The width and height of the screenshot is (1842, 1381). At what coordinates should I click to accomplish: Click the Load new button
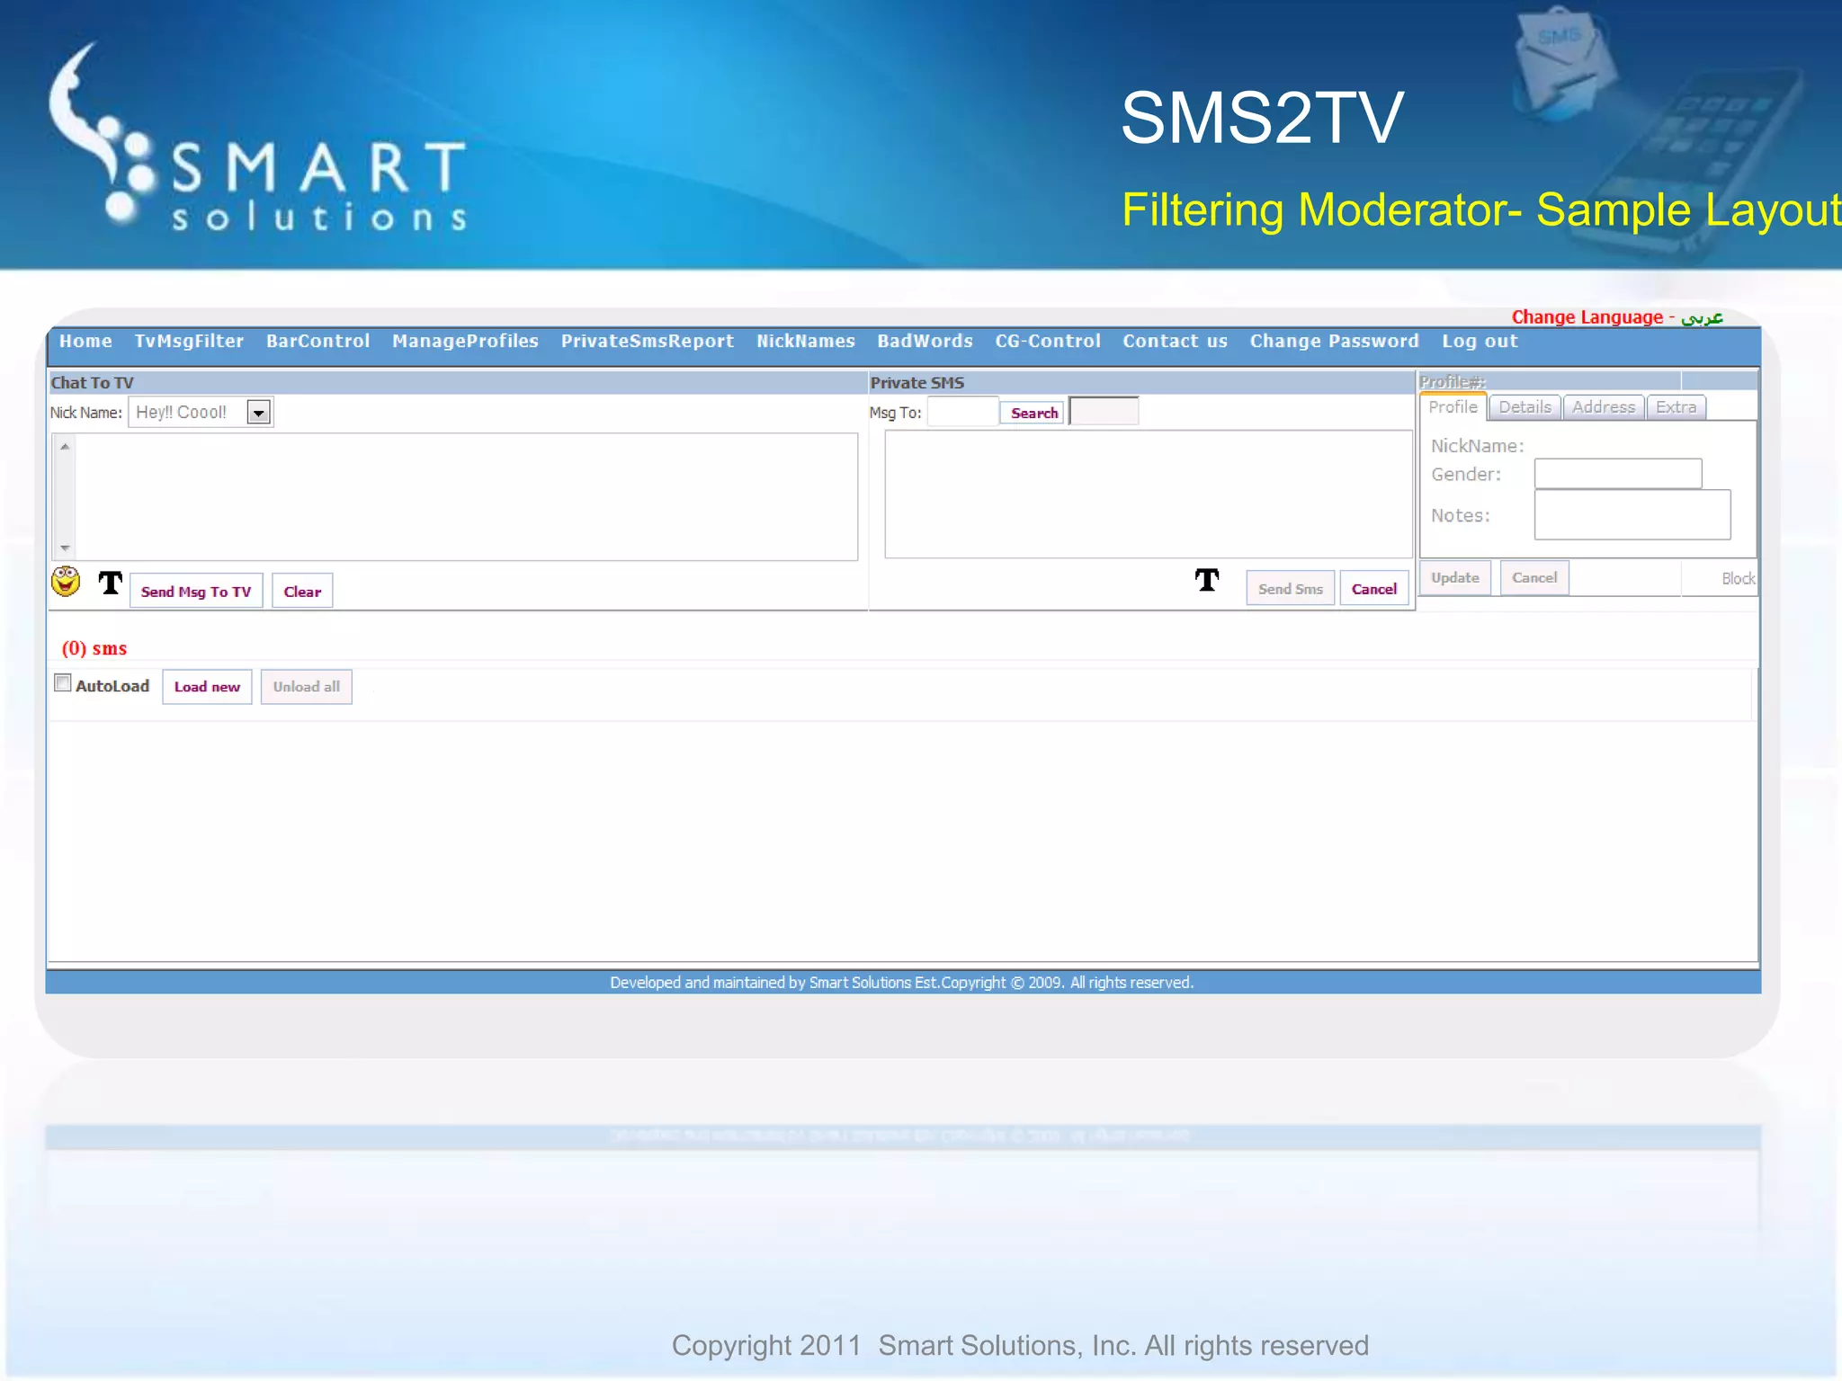point(207,687)
